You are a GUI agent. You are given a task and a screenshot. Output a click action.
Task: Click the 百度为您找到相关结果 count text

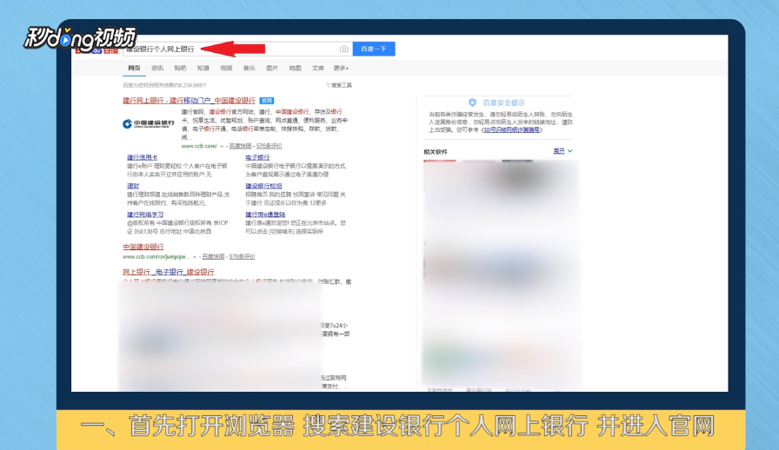[165, 85]
